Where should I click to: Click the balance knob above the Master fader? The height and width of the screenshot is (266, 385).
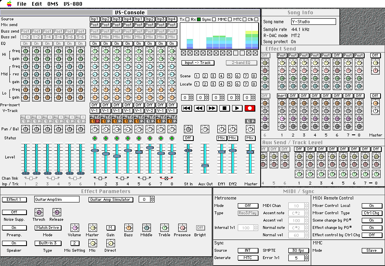click(250, 129)
